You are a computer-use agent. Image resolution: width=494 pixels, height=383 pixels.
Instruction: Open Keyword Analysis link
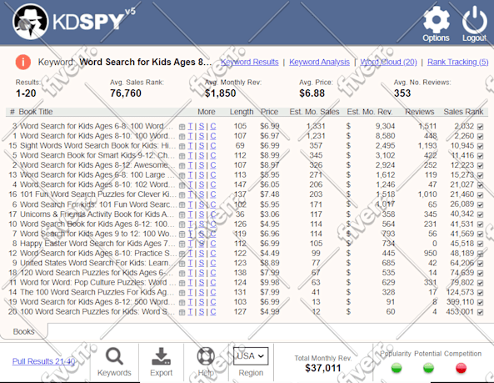319,62
